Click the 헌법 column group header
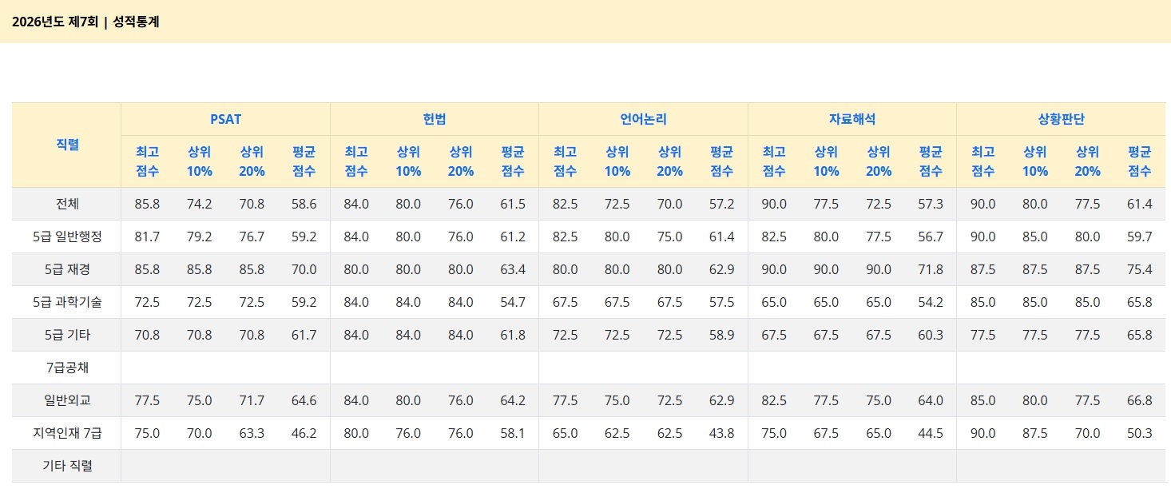 pos(435,119)
